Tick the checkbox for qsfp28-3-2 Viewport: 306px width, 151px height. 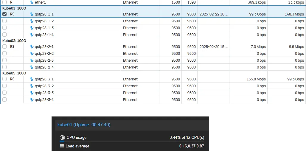pos(4,86)
